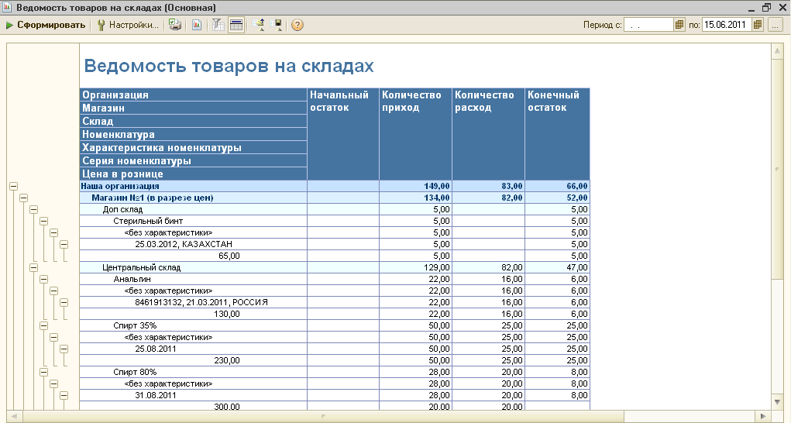
Task: Click the 'Серия номенклатуры' header cell
Action: click(194, 160)
